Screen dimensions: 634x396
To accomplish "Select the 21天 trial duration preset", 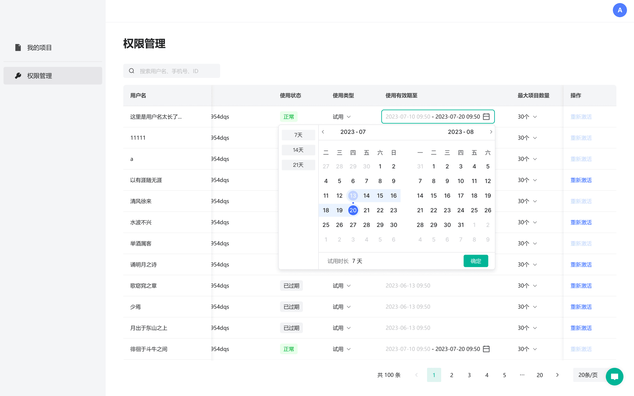I will pyautogui.click(x=298, y=165).
